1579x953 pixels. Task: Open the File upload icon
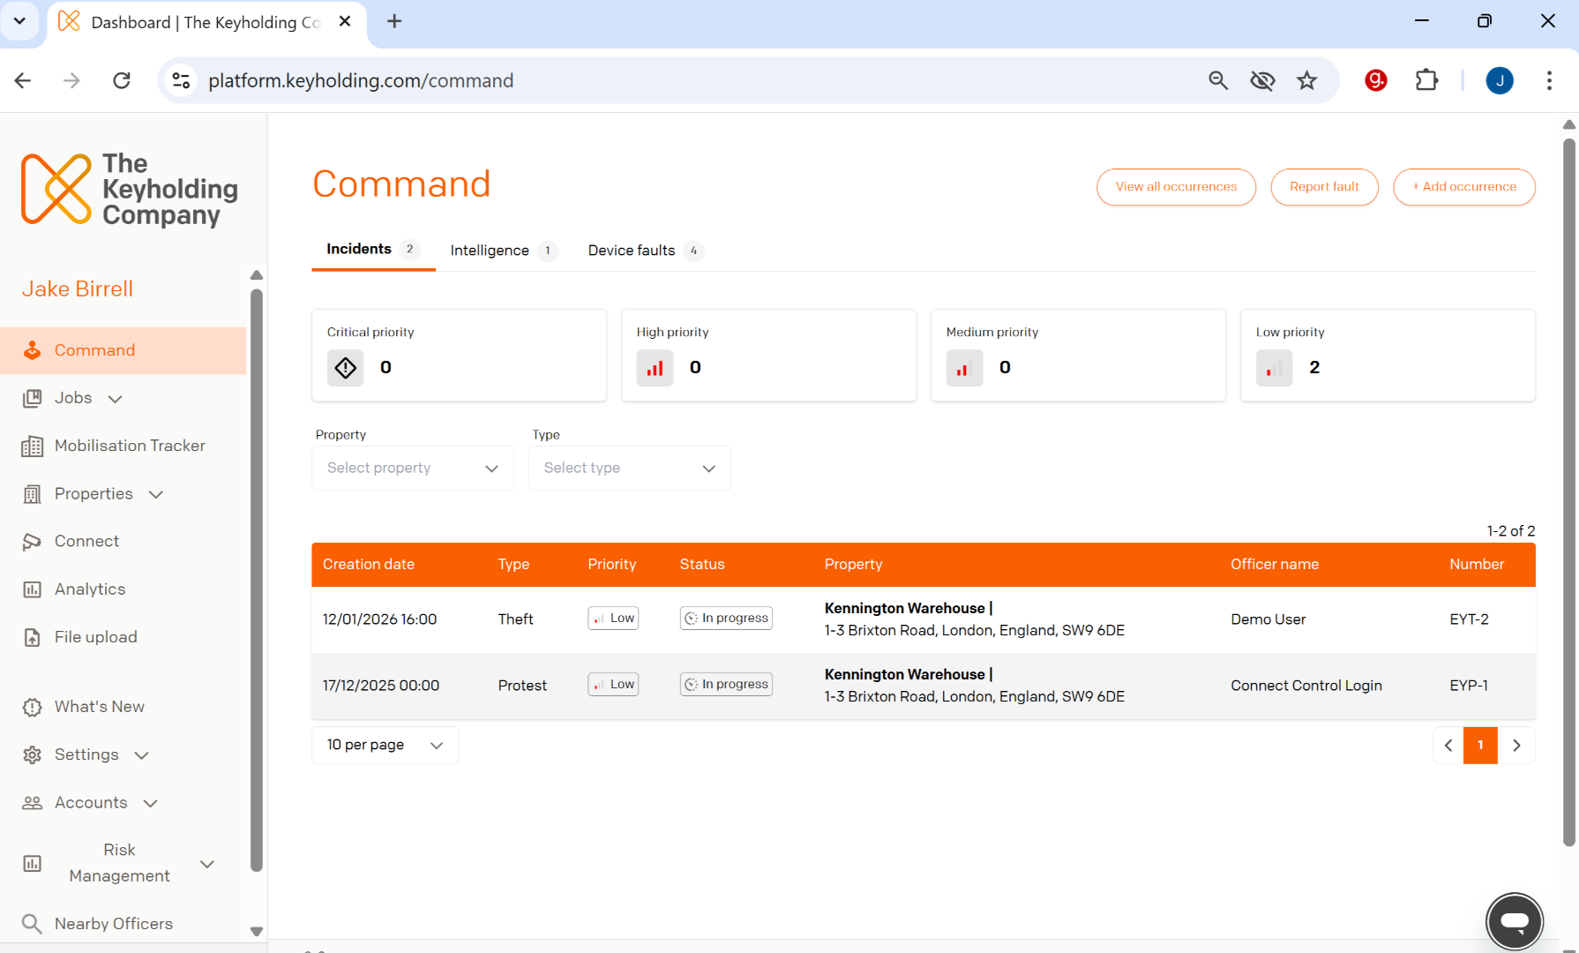pyautogui.click(x=32, y=637)
